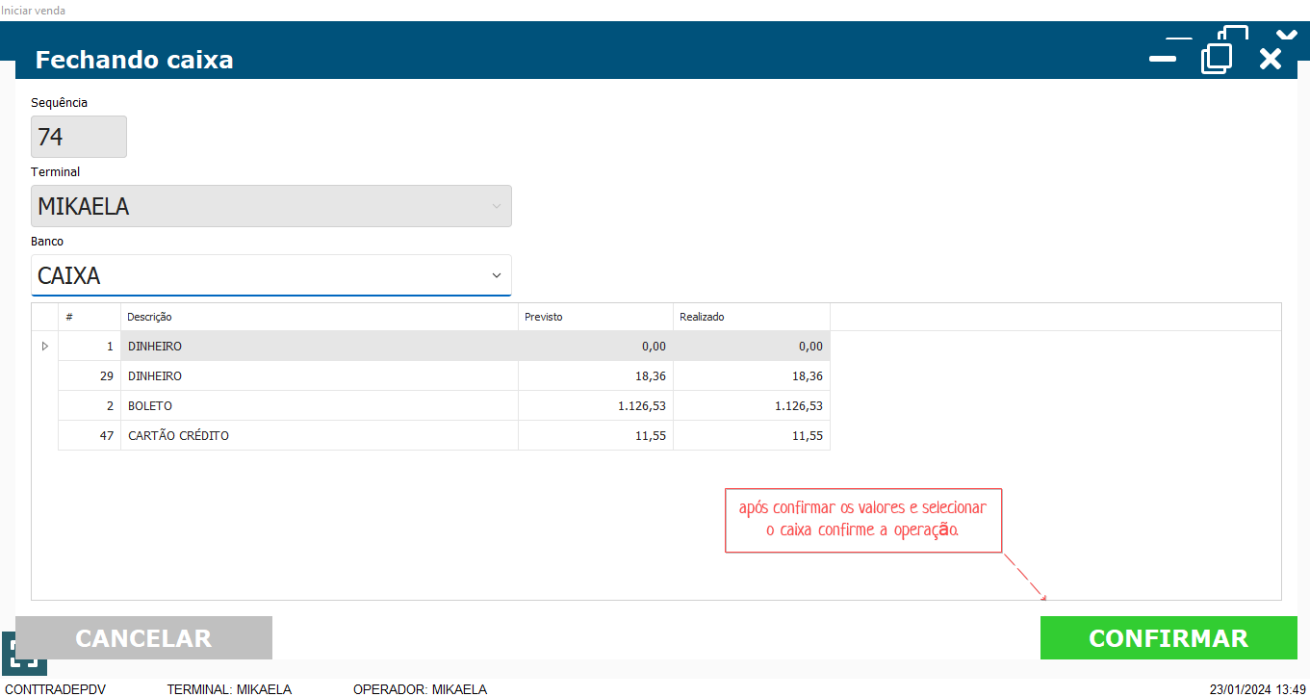Click the OPERADOR: MIKAELA status bar entry
1310x697 pixels.
point(420,689)
